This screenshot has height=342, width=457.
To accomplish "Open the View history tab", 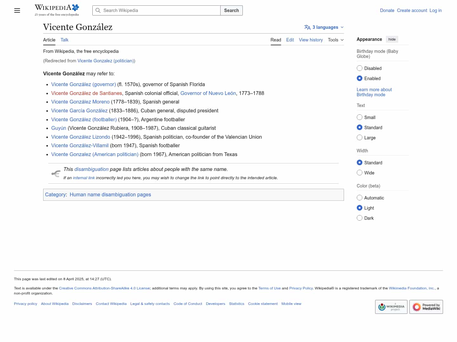I will pyautogui.click(x=311, y=40).
